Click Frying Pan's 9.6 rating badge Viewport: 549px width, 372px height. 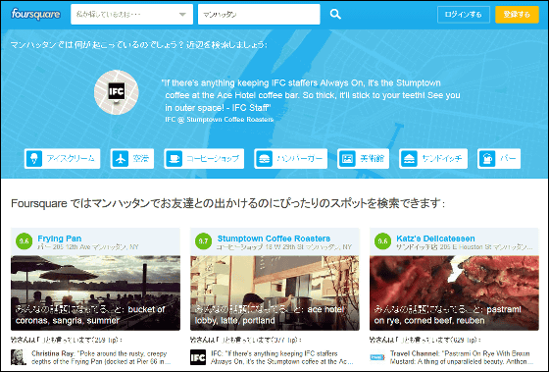(x=24, y=241)
